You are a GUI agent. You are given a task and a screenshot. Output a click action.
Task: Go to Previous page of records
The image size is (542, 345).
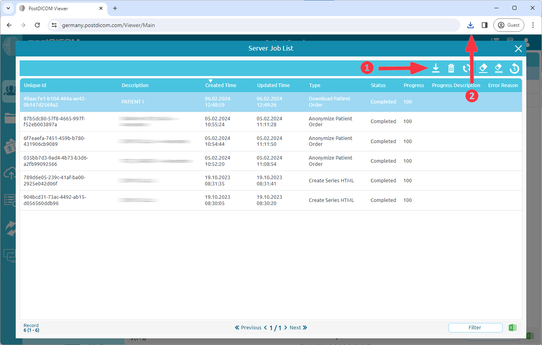[x=248, y=328]
